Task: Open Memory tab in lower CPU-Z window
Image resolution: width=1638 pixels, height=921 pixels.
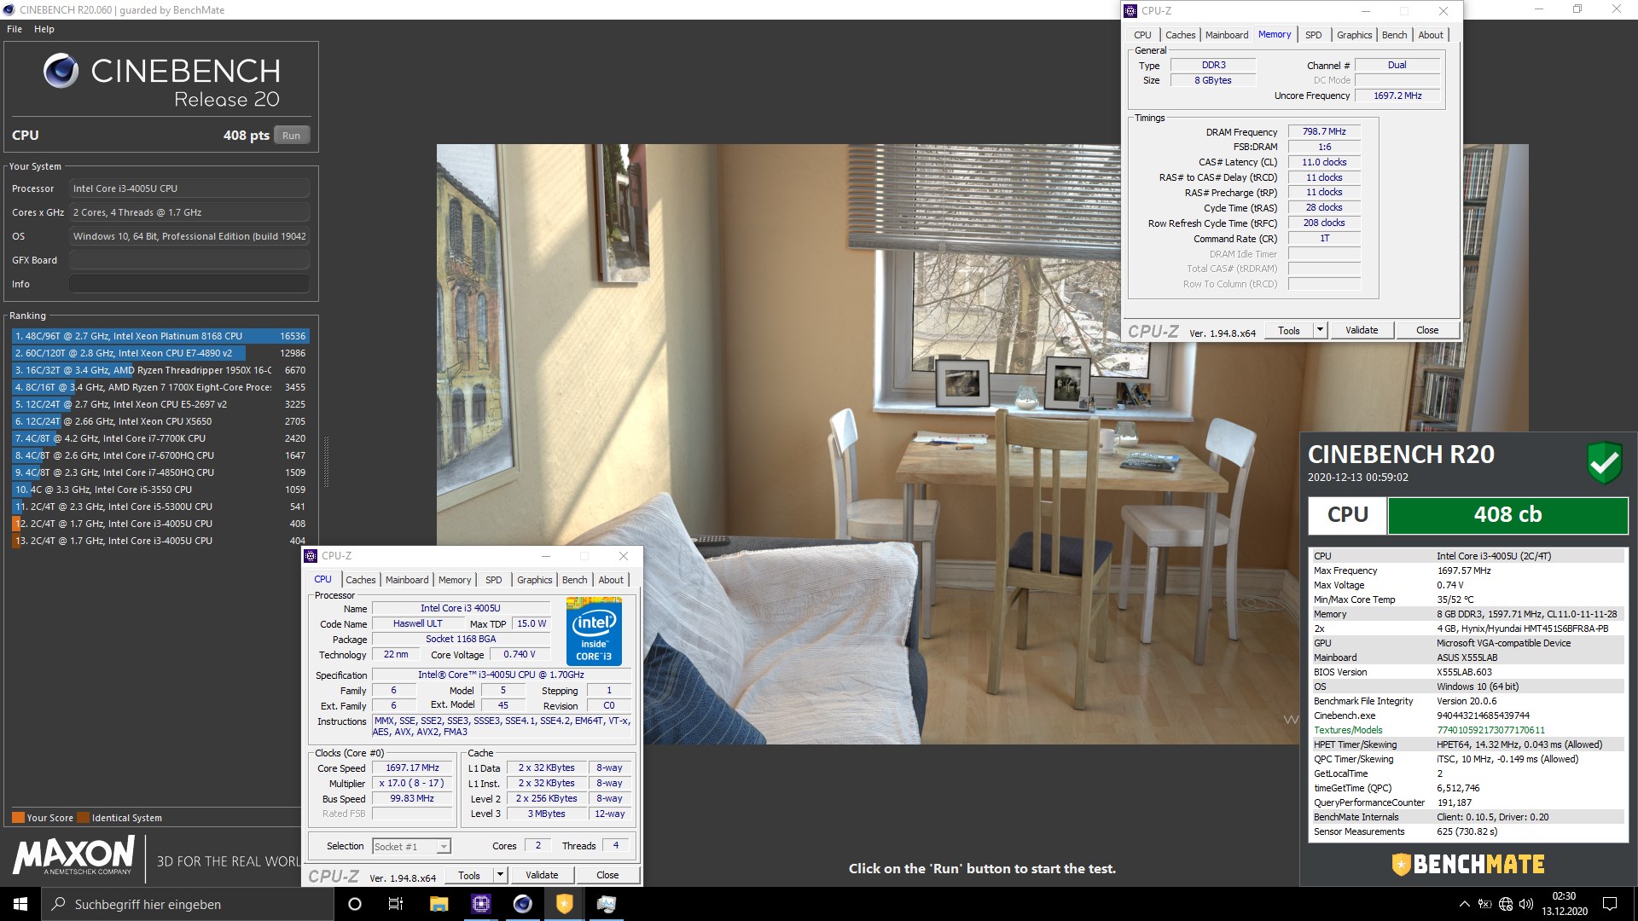Action: click(455, 580)
